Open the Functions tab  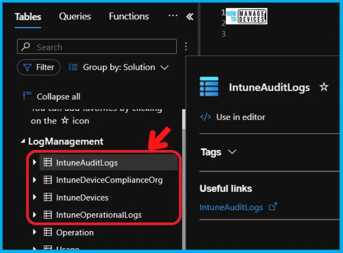click(x=129, y=16)
